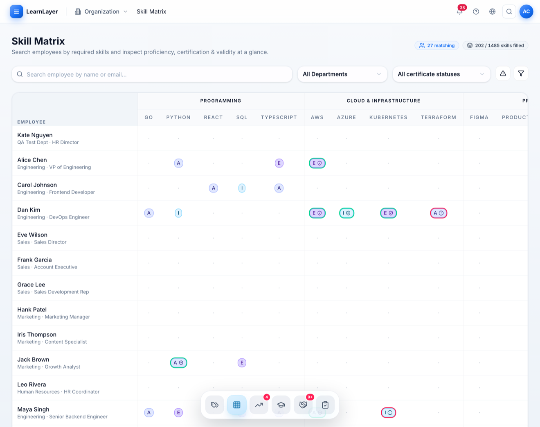Select the skill matrix grid dock icon
The height and width of the screenshot is (427, 540).
click(x=237, y=405)
